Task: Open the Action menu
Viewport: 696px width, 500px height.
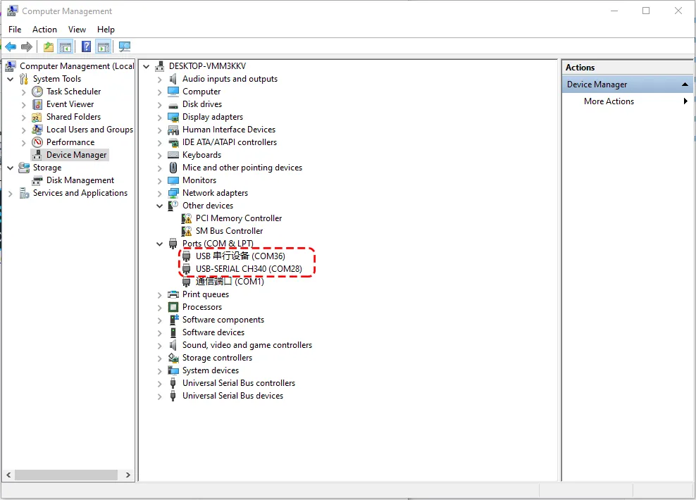Action: [x=44, y=30]
